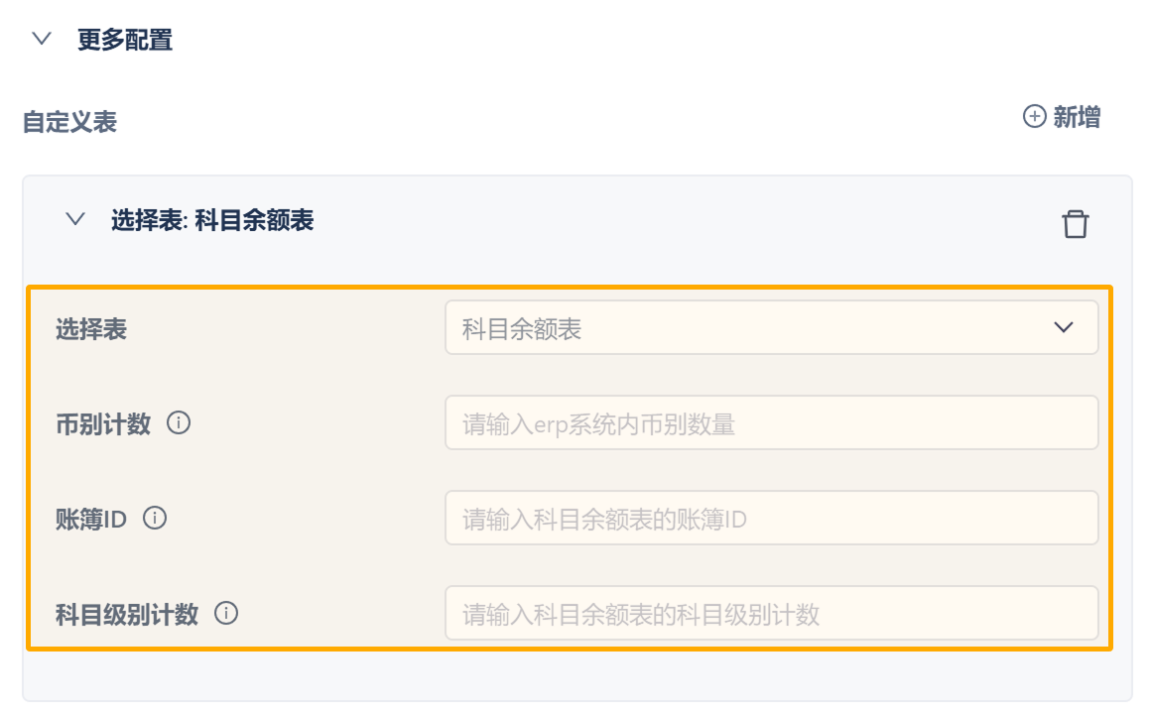Click the 币别计数 field label
The image size is (1151, 711).
tap(103, 424)
